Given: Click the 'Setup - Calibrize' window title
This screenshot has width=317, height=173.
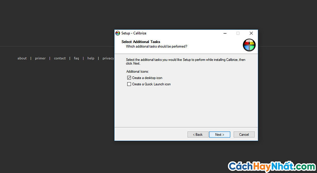Looking at the screenshot, I should point(134,33).
